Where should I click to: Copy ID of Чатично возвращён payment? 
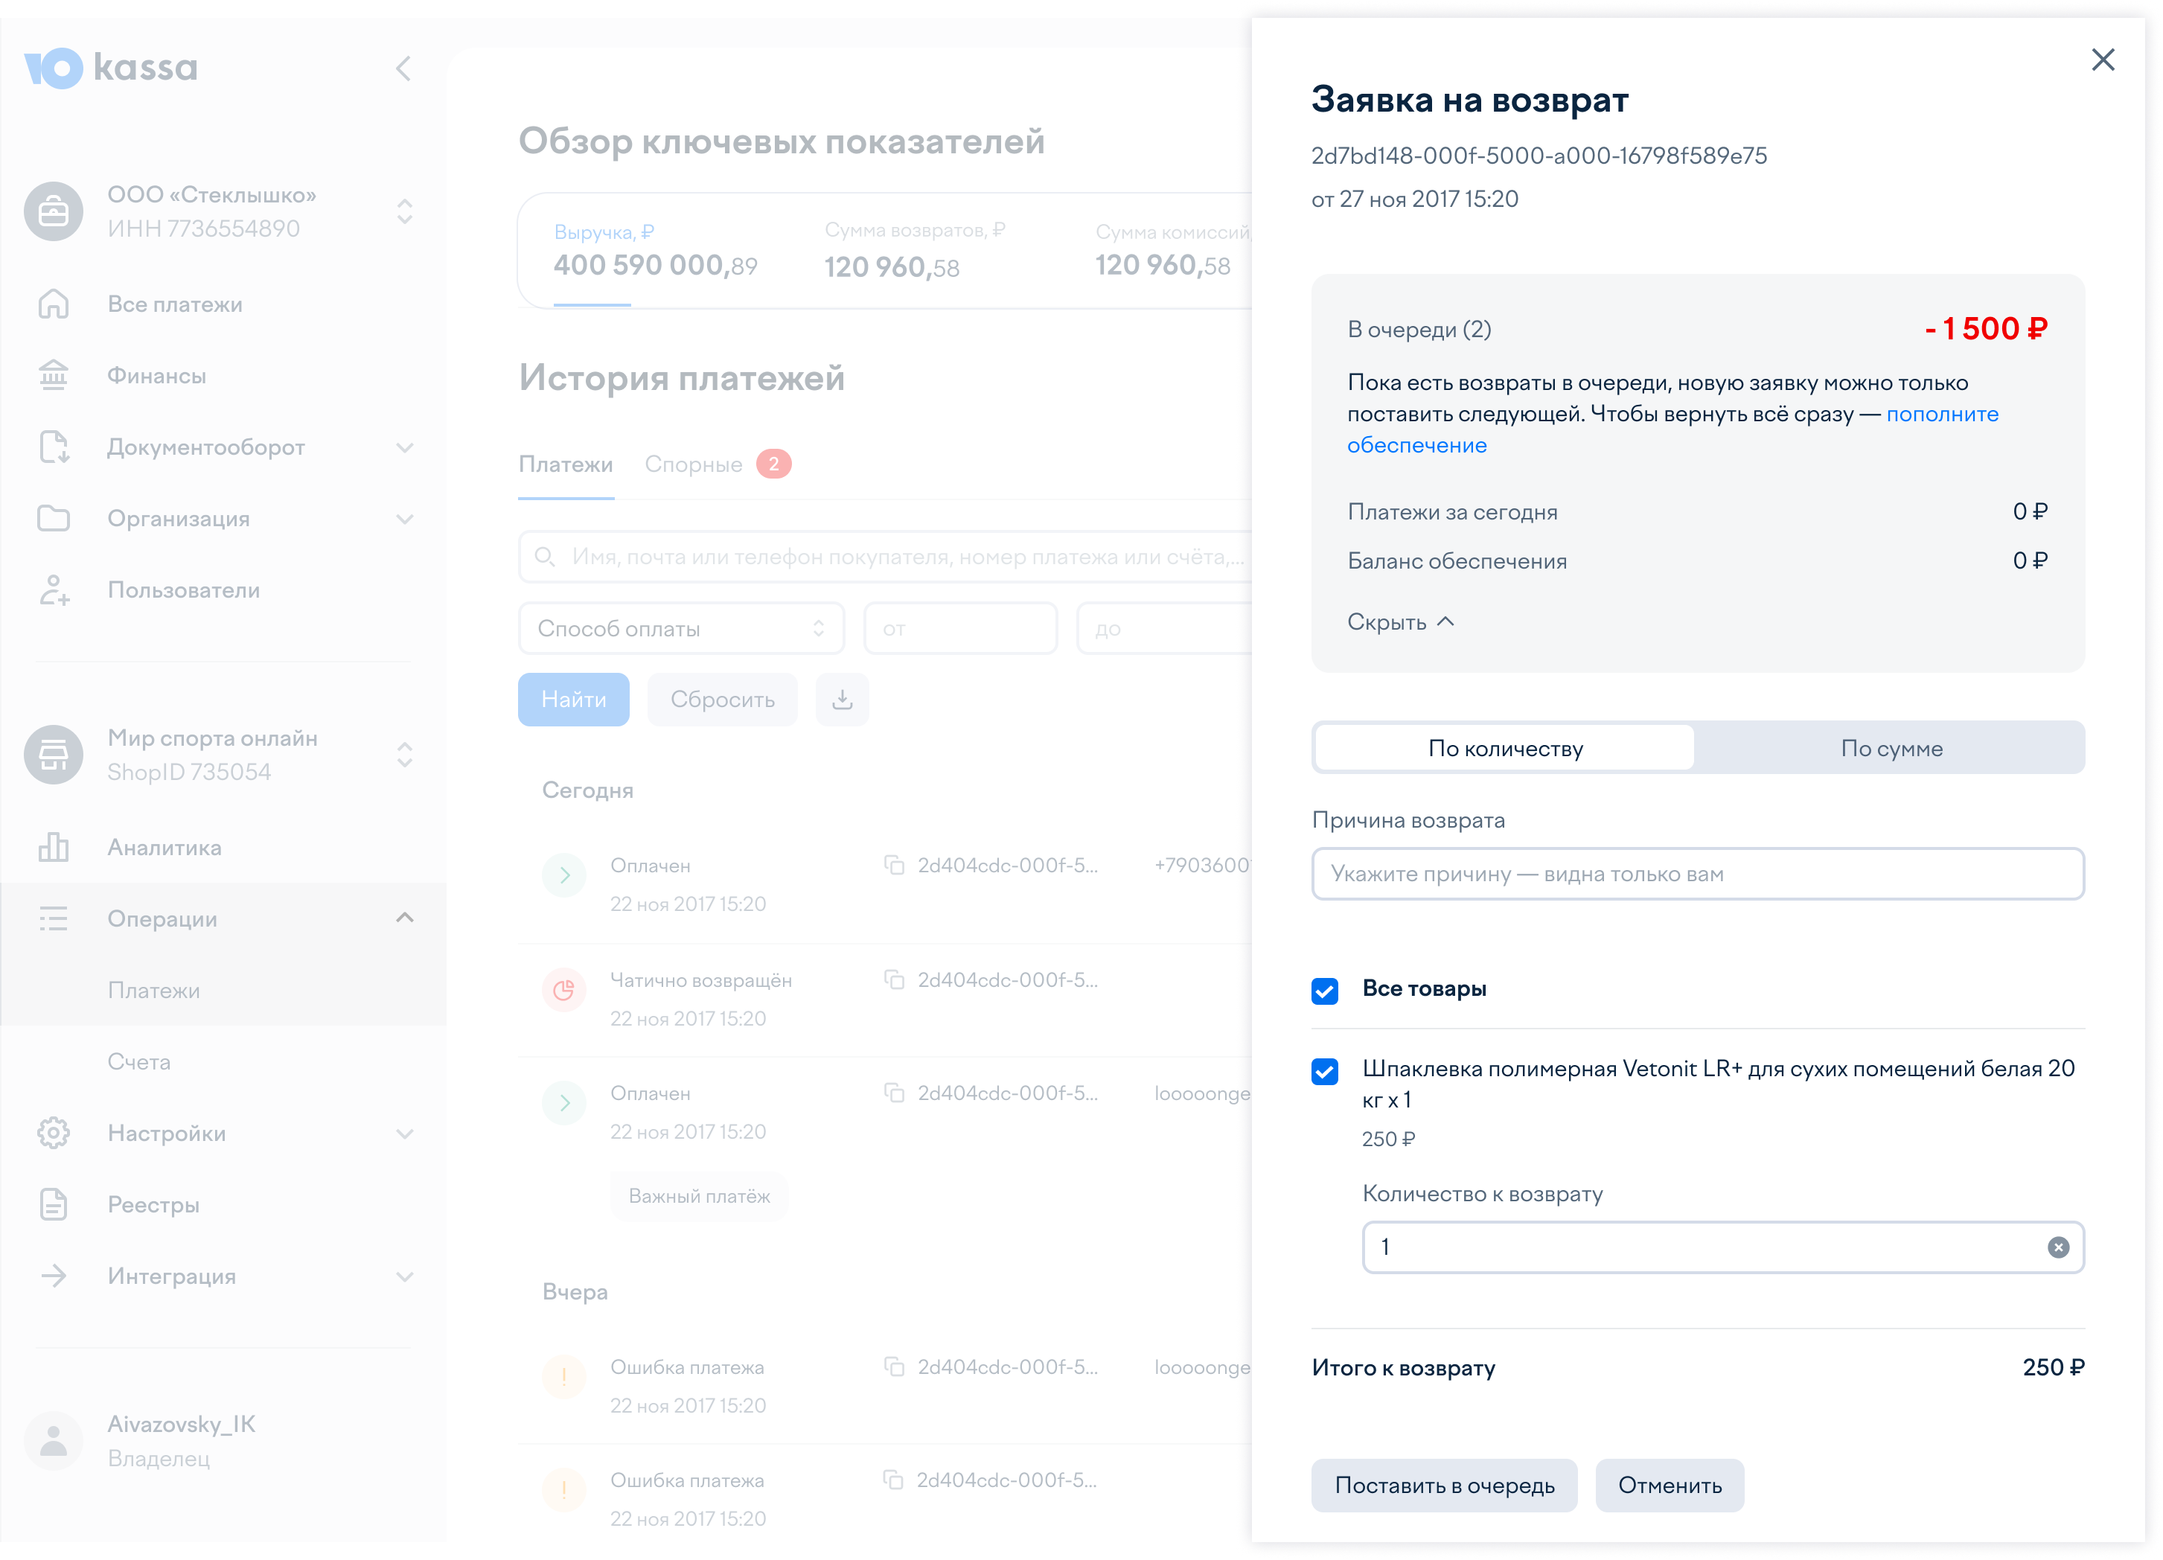coord(894,980)
